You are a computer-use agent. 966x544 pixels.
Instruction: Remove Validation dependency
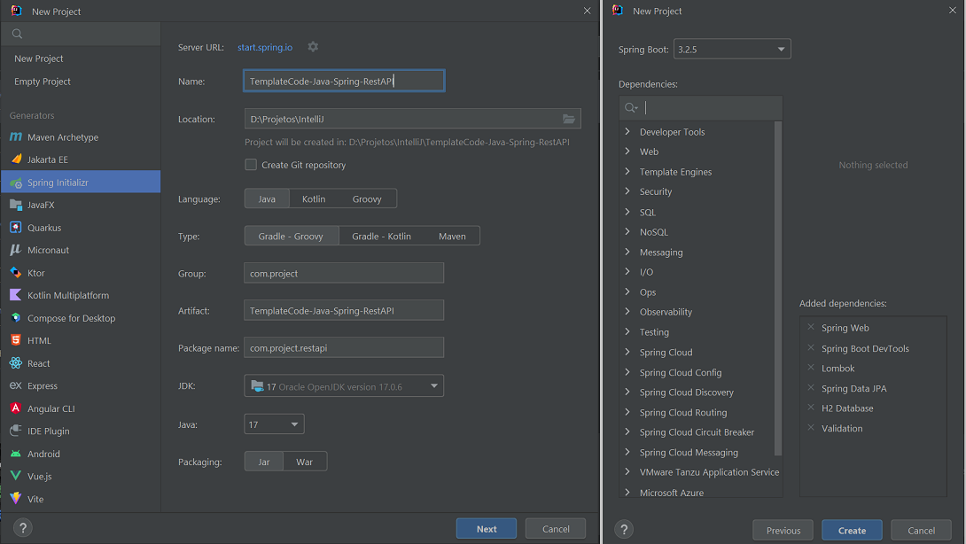tap(811, 428)
